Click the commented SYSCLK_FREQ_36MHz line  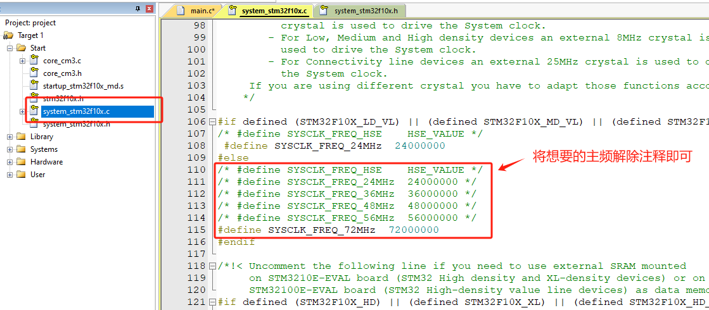(347, 194)
